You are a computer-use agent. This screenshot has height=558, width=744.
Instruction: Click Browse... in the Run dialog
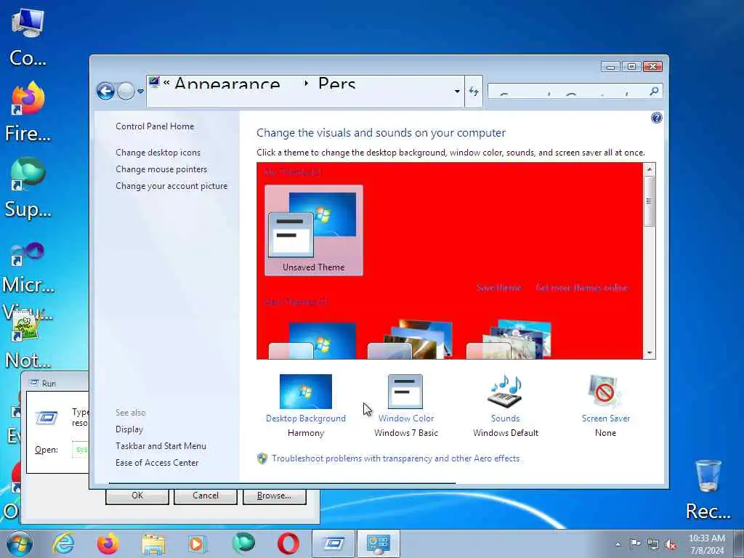pyautogui.click(x=274, y=496)
